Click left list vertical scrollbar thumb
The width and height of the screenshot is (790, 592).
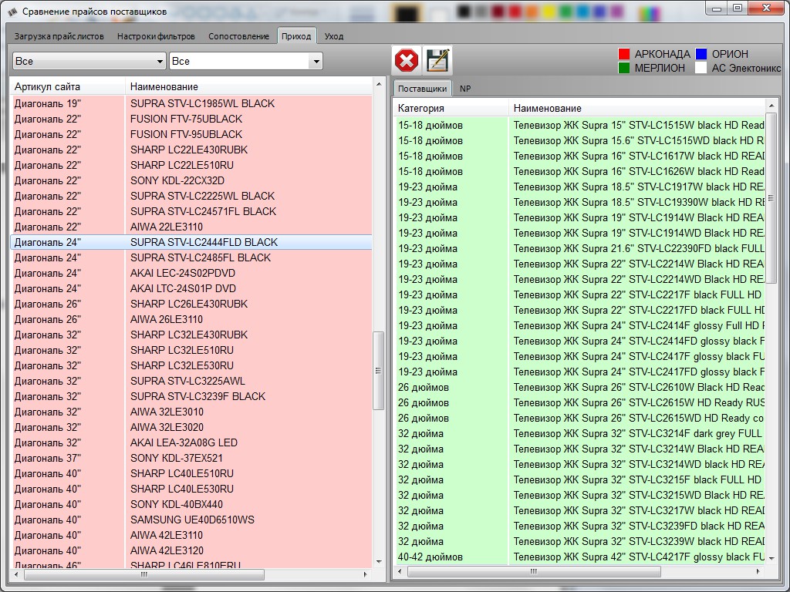coord(378,371)
